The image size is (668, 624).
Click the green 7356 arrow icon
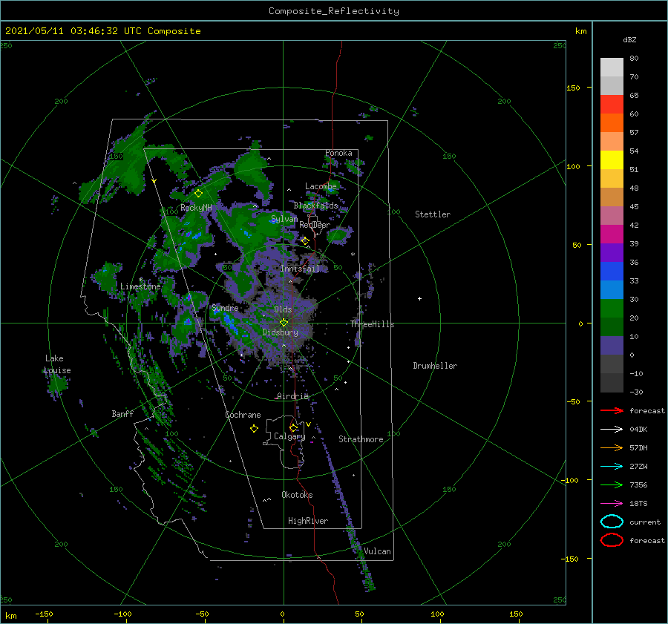tap(612, 485)
